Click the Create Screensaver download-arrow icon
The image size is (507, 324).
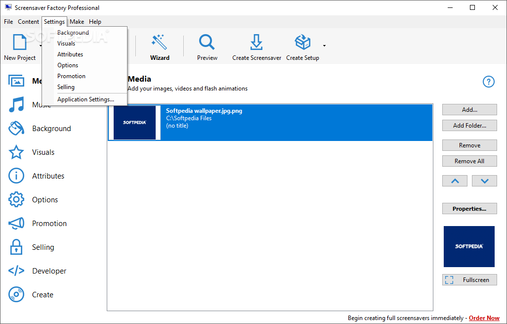pos(256,42)
